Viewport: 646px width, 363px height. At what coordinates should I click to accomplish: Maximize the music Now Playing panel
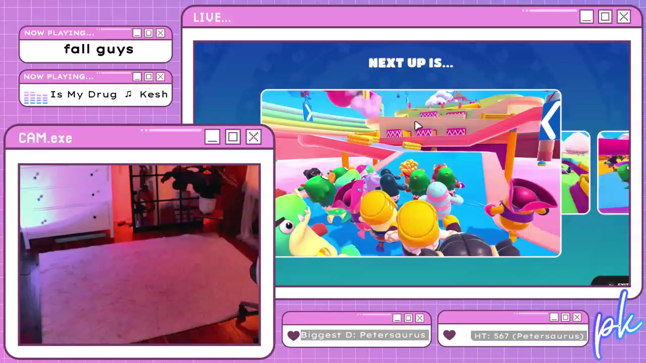click(149, 77)
